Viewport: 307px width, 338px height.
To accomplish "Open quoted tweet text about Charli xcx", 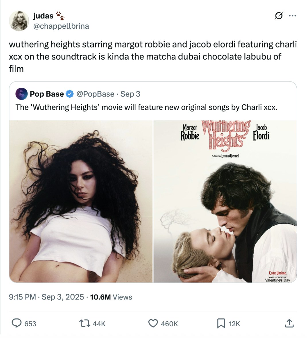I will (146, 107).
